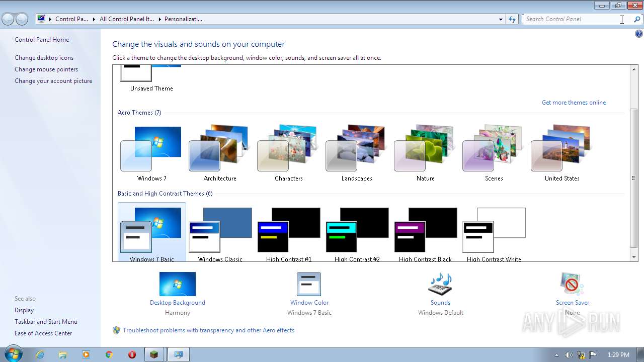
Task: Click the Sounds link text
Action: 440,303
